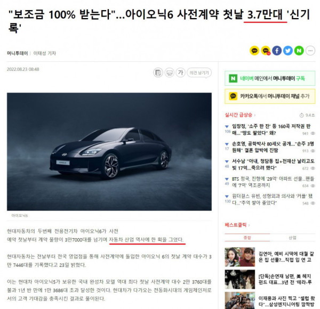
Task: Subscribe to 머니투데이 on Naver banner
Action: [x=270, y=78]
